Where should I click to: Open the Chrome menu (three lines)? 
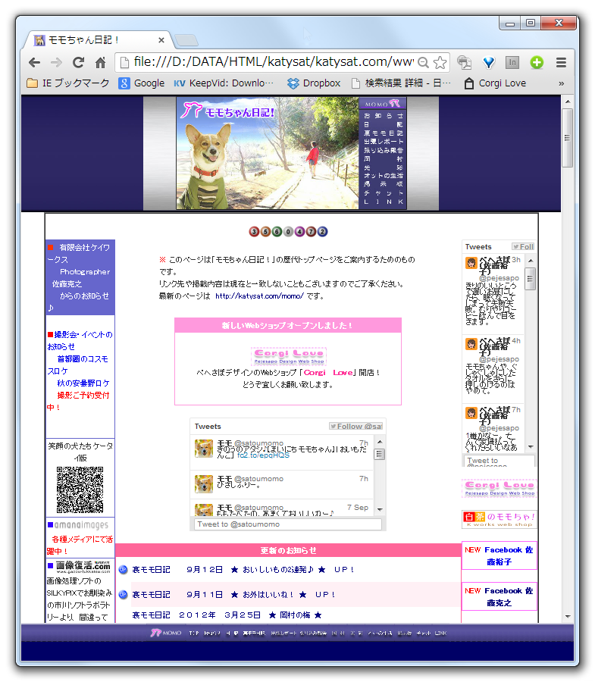(561, 63)
